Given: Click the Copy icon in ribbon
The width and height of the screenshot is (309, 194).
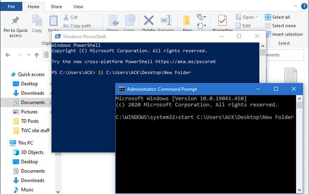Looking at the screenshot, I should point(37,20).
